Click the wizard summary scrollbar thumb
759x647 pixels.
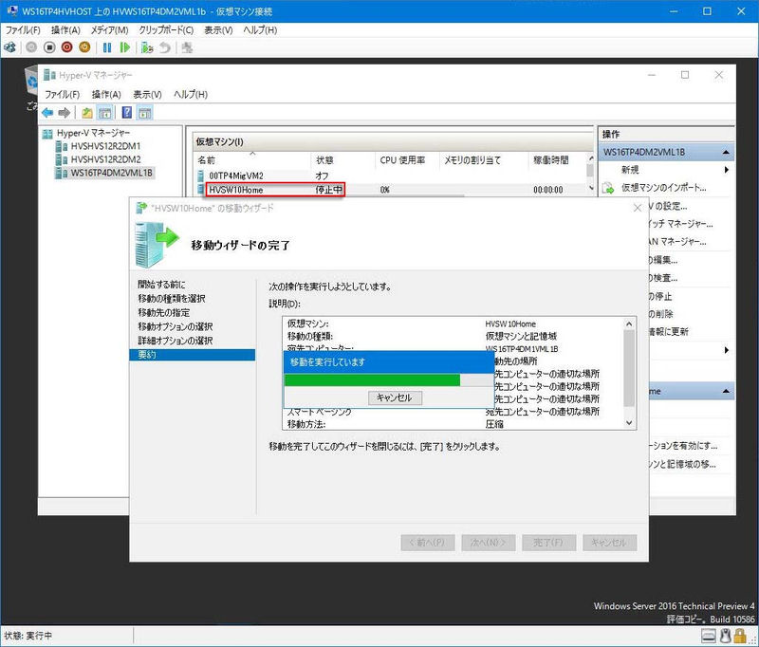(x=629, y=368)
